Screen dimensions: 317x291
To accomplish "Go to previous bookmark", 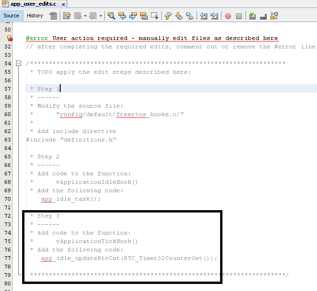I will coord(168,16).
